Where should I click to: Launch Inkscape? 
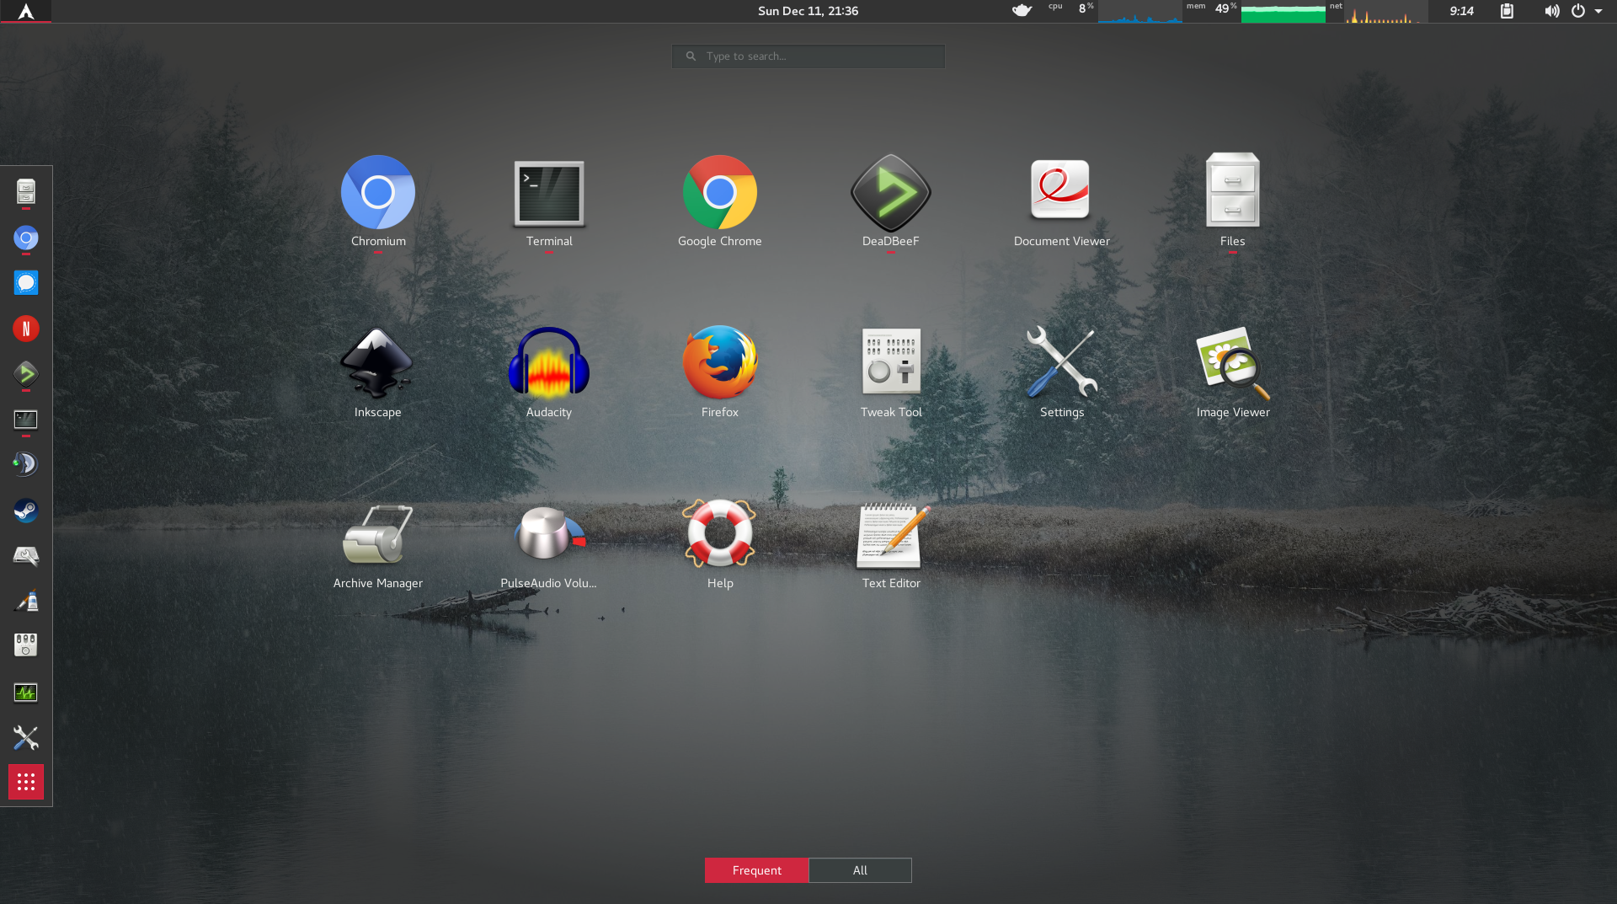coord(378,372)
